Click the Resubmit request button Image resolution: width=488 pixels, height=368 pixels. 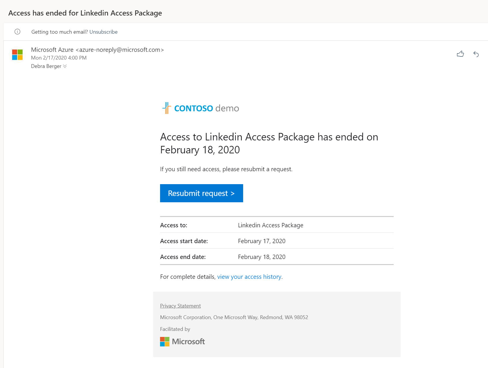[x=202, y=193]
